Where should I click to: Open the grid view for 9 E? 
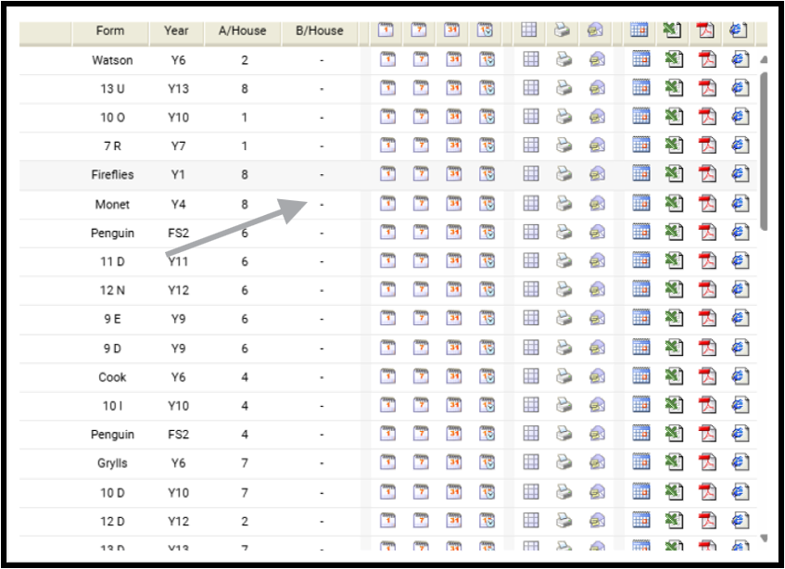(531, 319)
